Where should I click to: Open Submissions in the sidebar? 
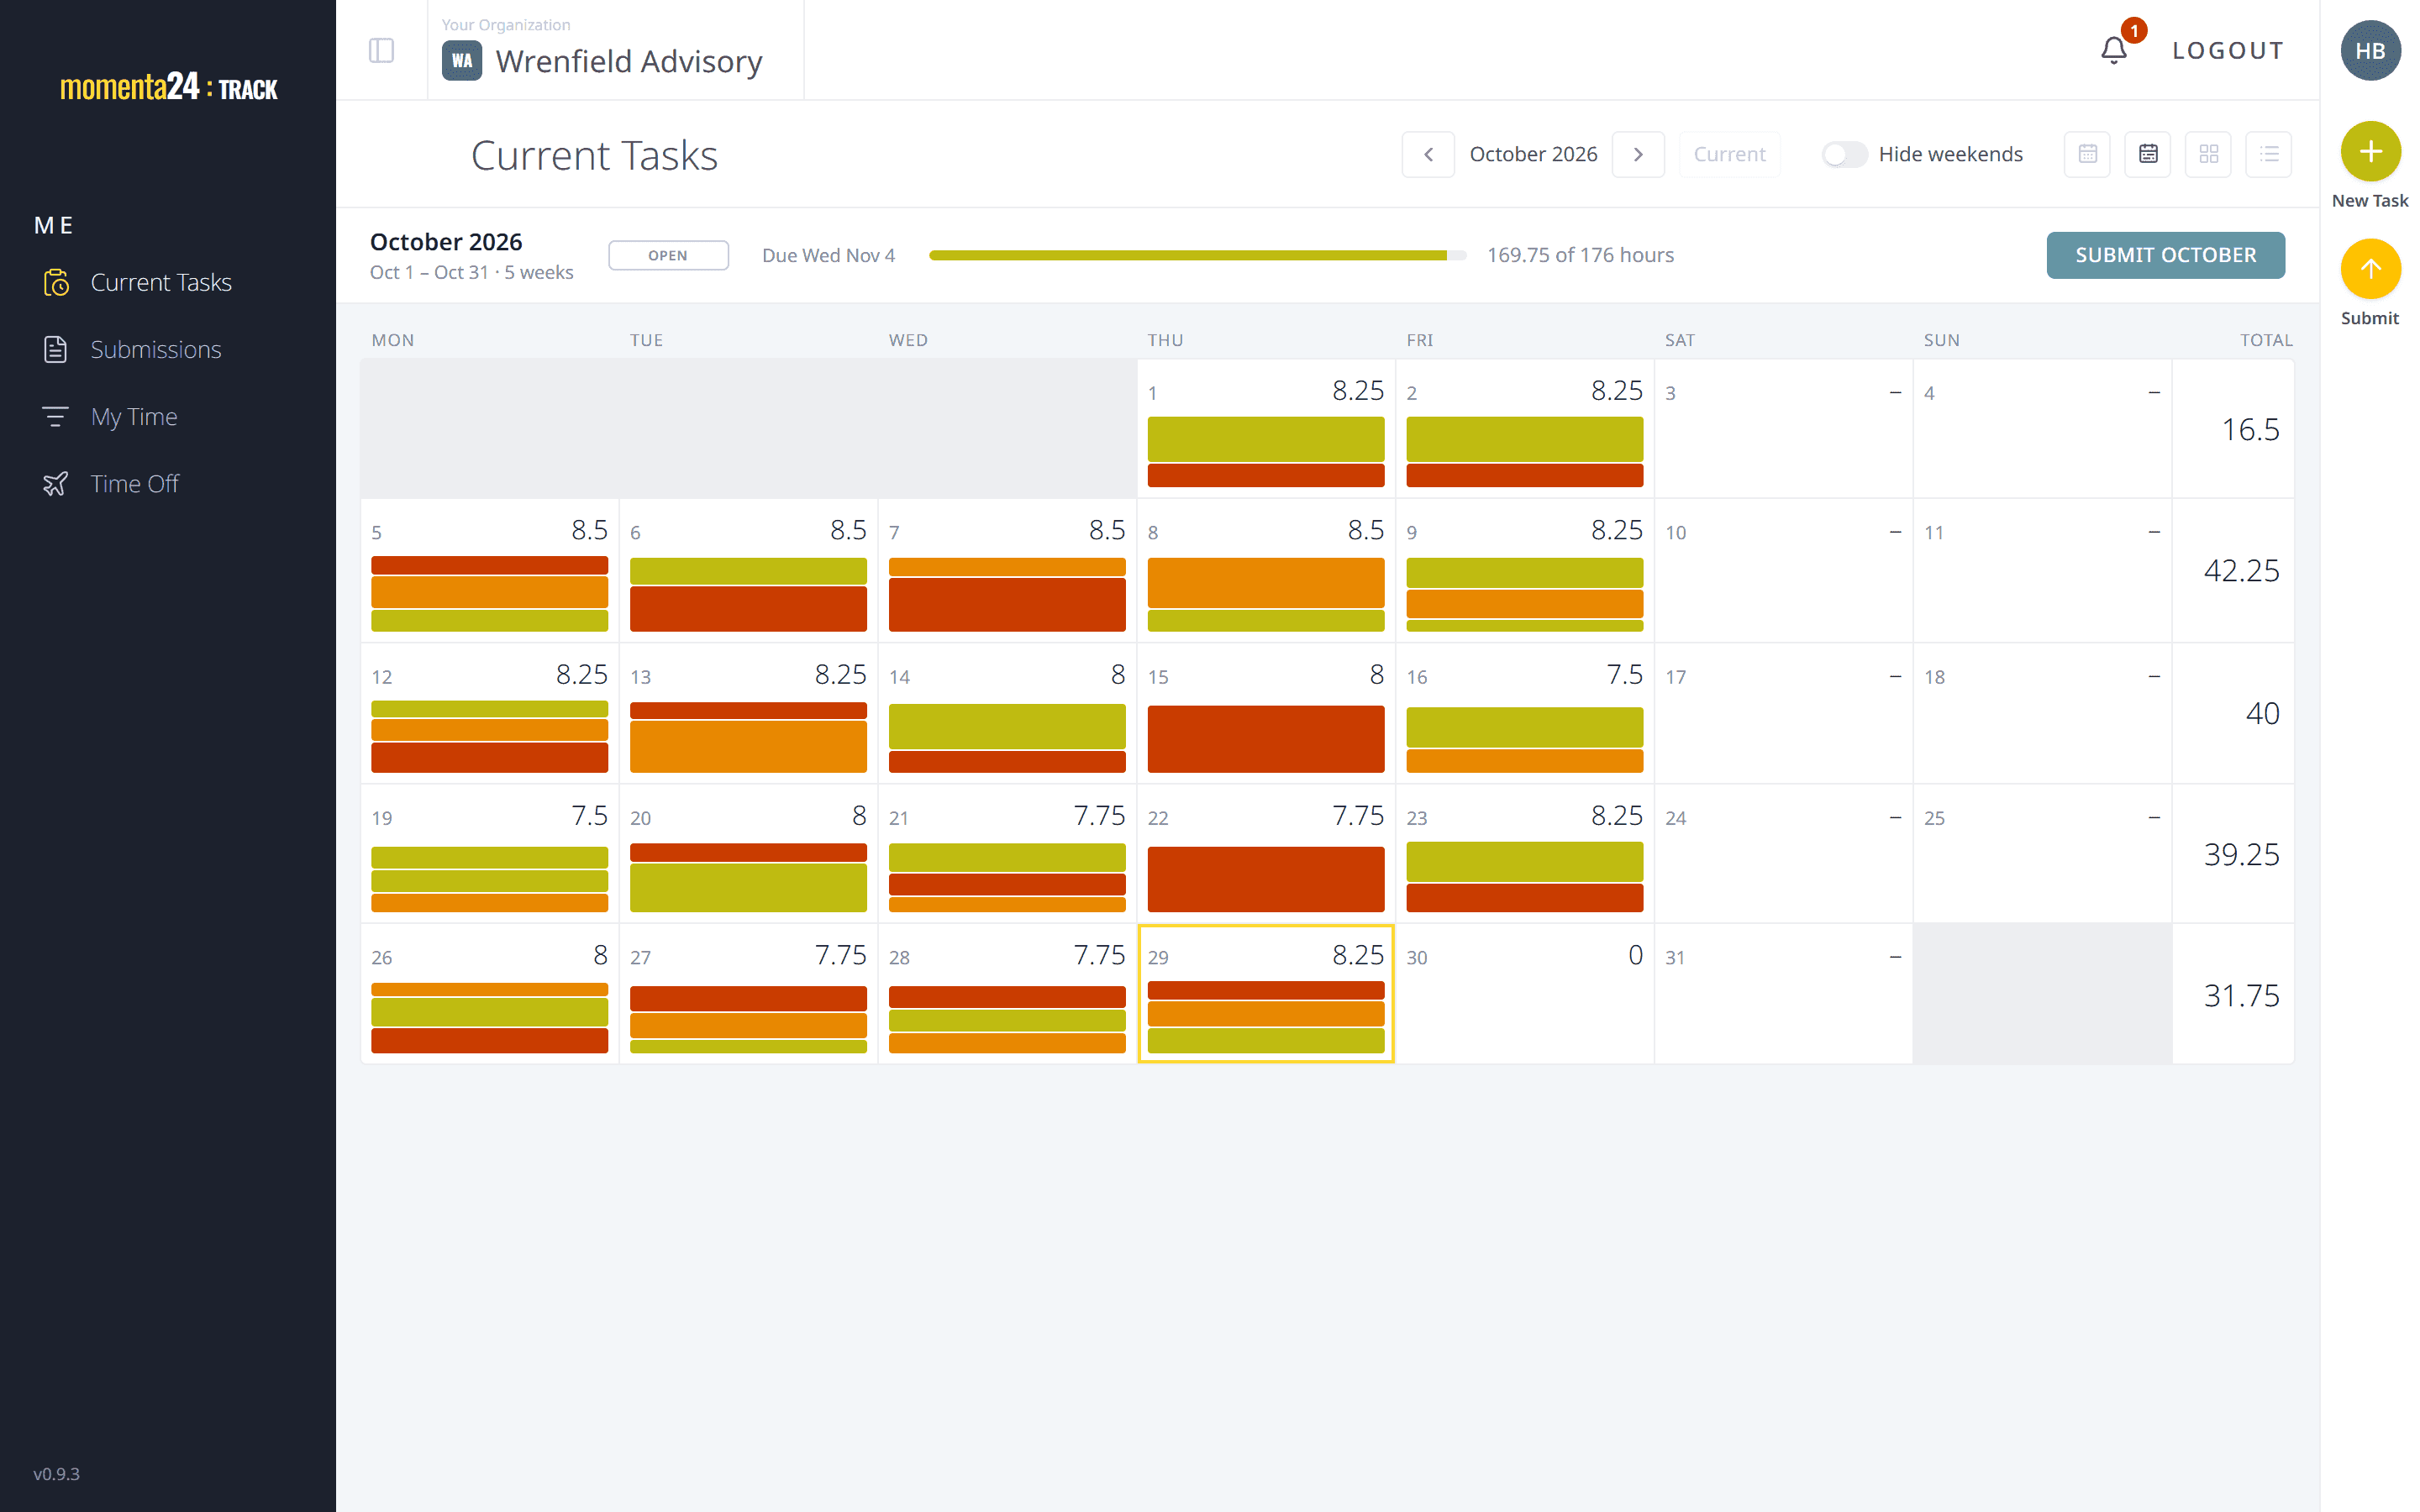tap(155, 350)
